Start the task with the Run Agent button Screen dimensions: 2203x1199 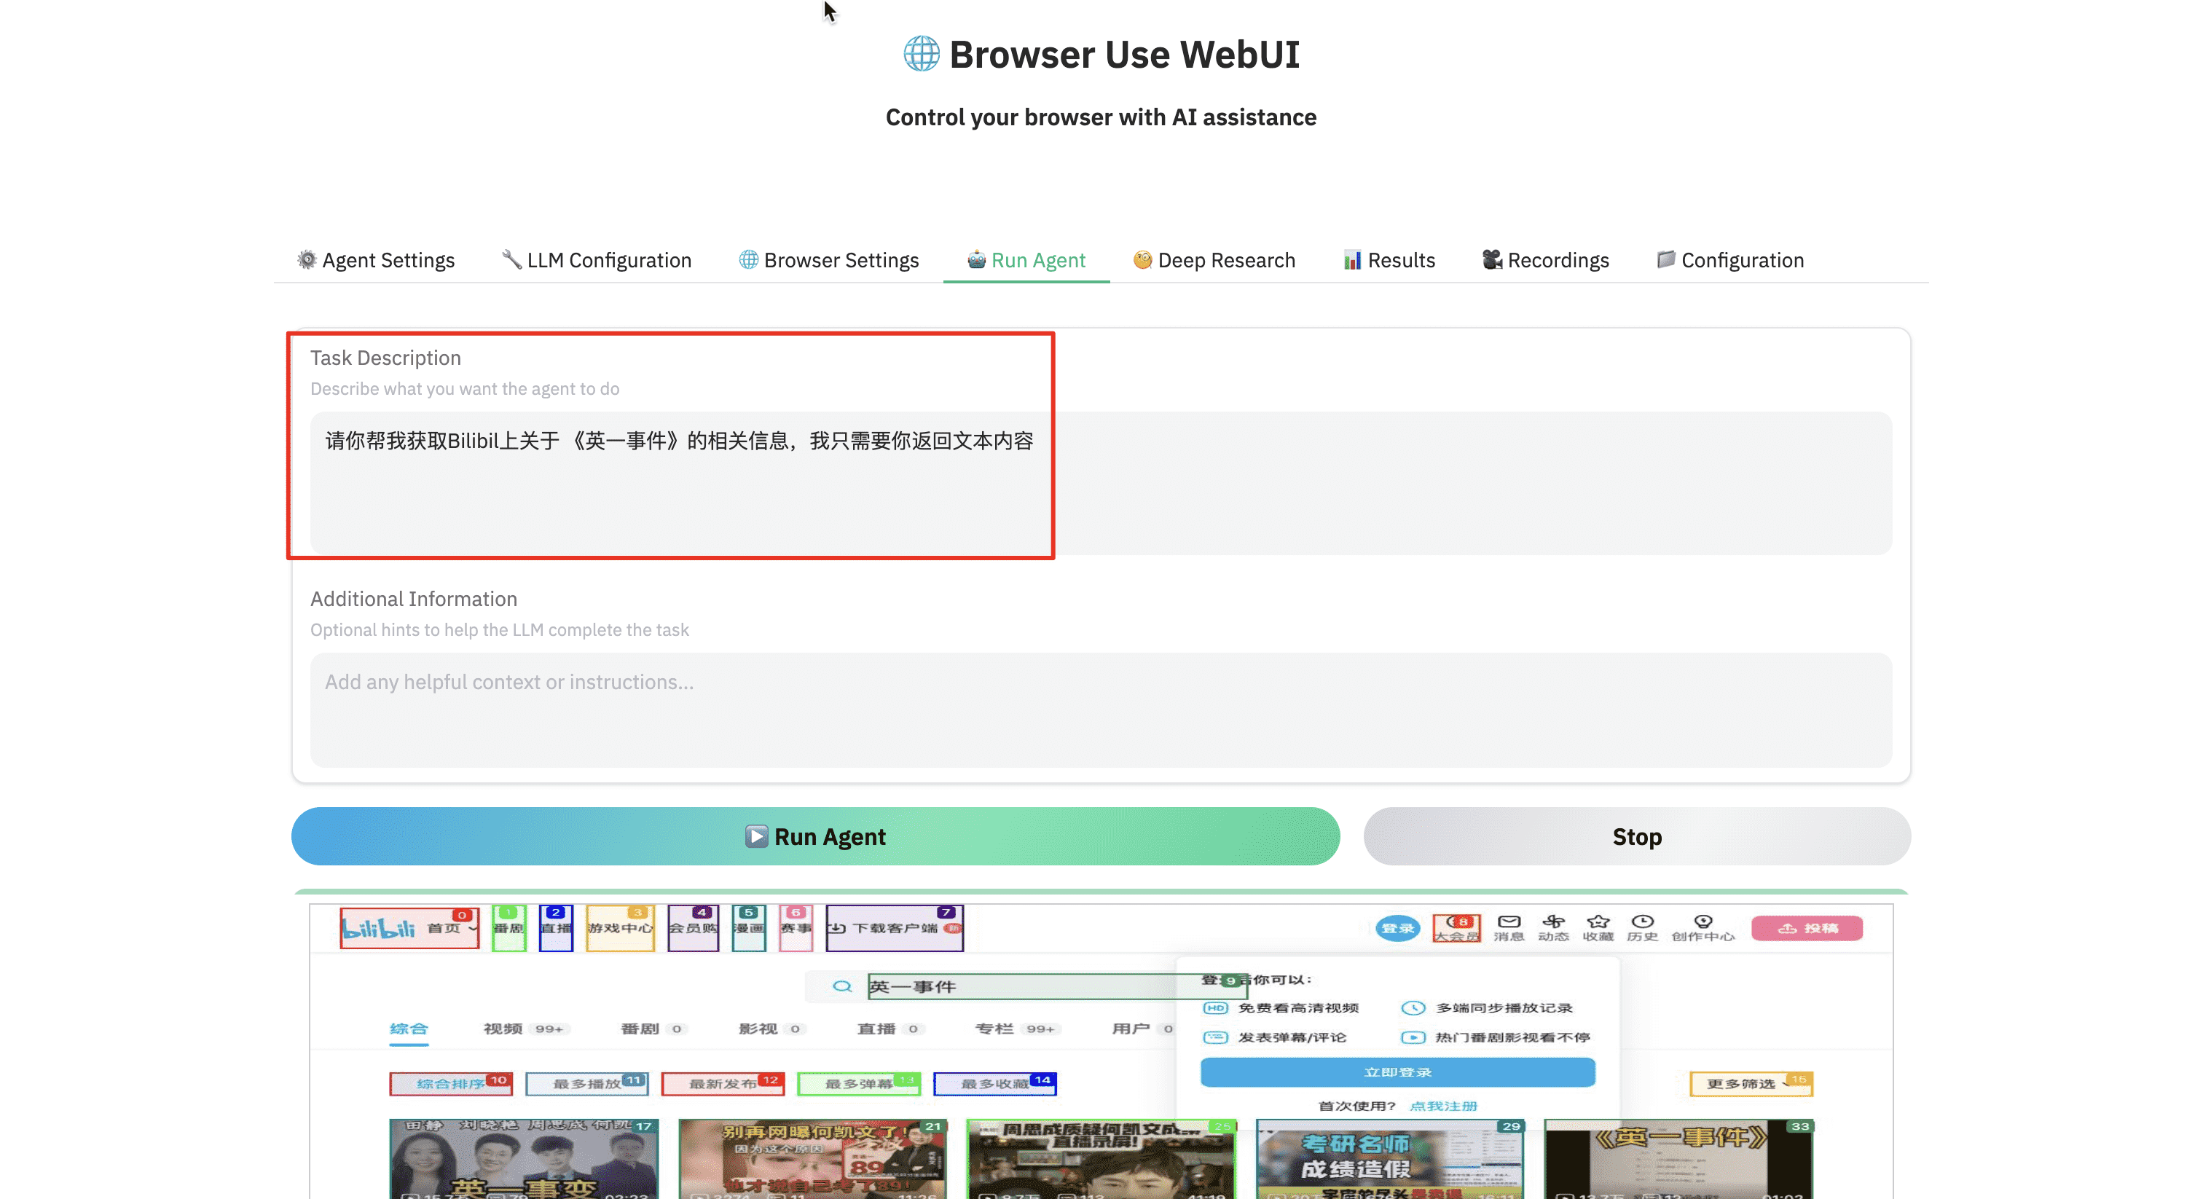[x=815, y=836]
